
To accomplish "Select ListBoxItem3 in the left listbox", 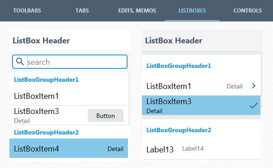I will 68,115.
